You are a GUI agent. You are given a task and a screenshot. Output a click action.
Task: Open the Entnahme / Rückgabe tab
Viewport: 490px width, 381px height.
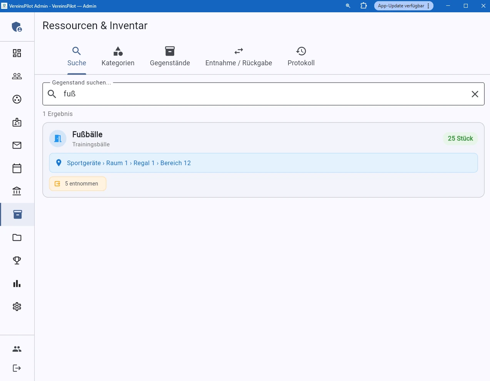238,57
